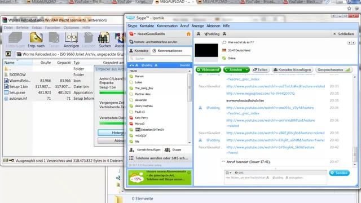
Task: Open the emoticon picker dropdown
Action: point(228,173)
